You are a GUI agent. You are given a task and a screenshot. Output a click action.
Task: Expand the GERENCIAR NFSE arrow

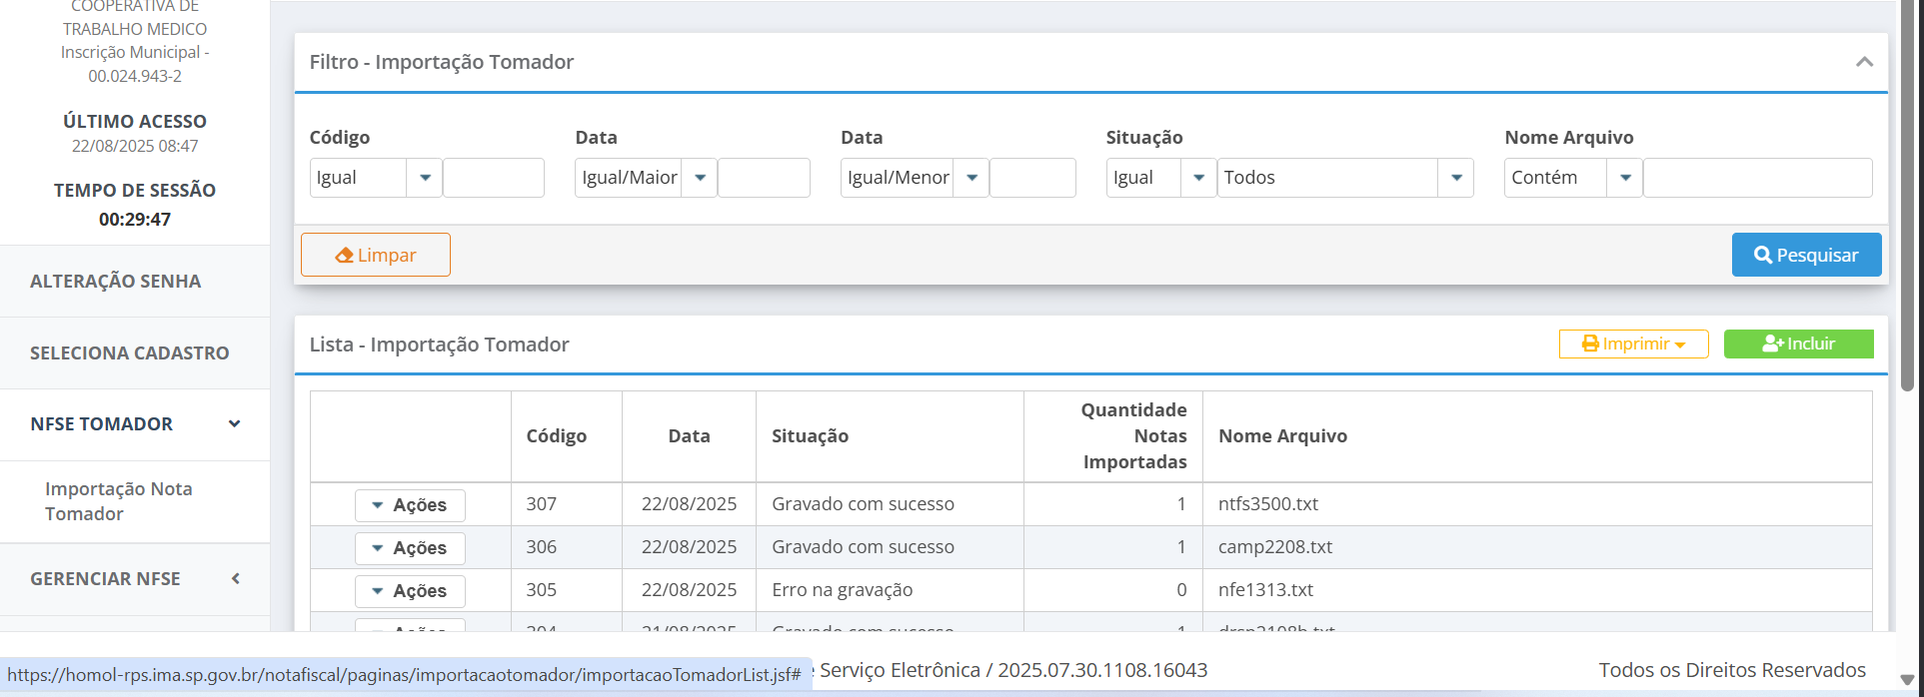pyautogui.click(x=236, y=579)
